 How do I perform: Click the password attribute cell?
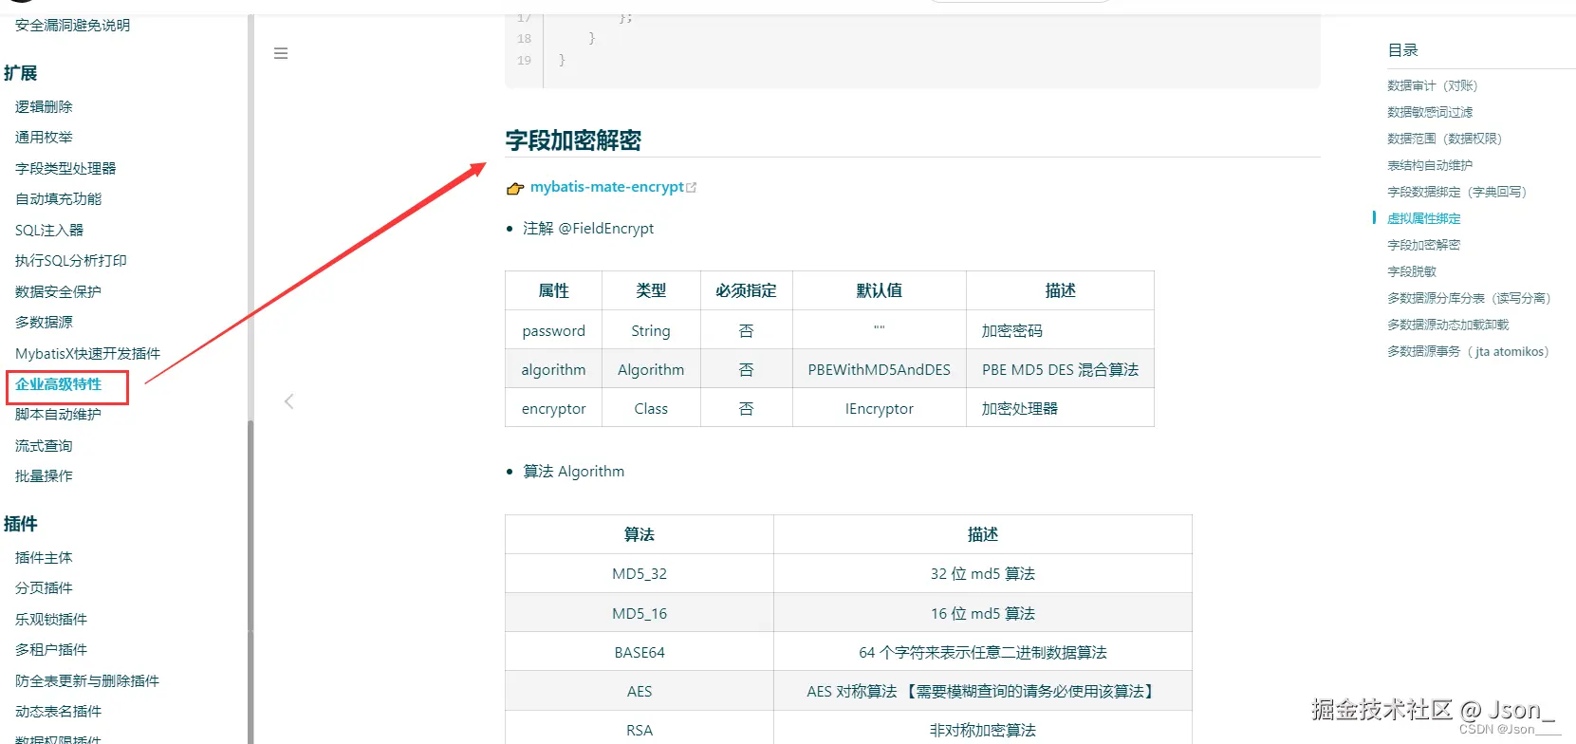point(553,330)
